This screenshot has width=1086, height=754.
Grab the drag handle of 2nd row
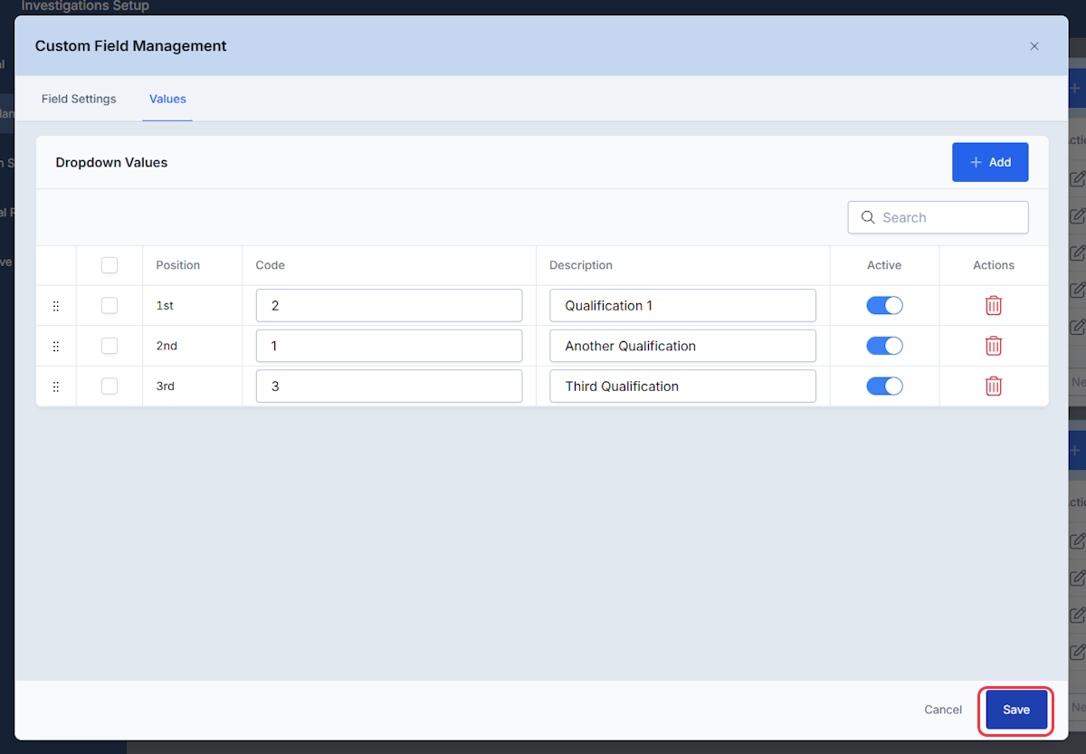coord(56,346)
